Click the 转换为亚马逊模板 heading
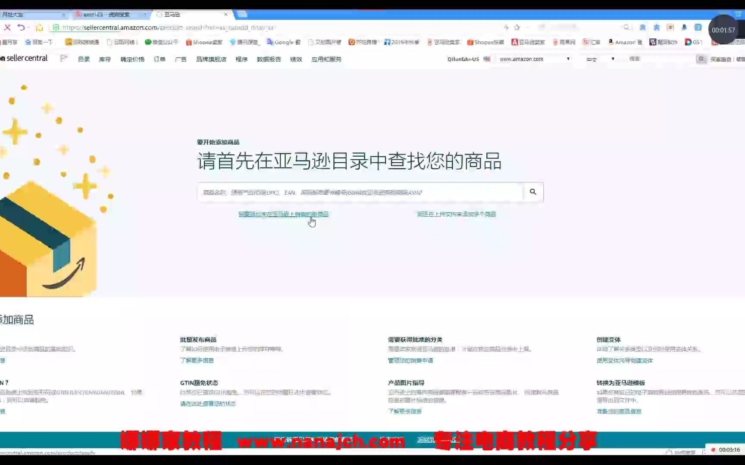Image resolution: width=745 pixels, height=465 pixels. coord(621,383)
